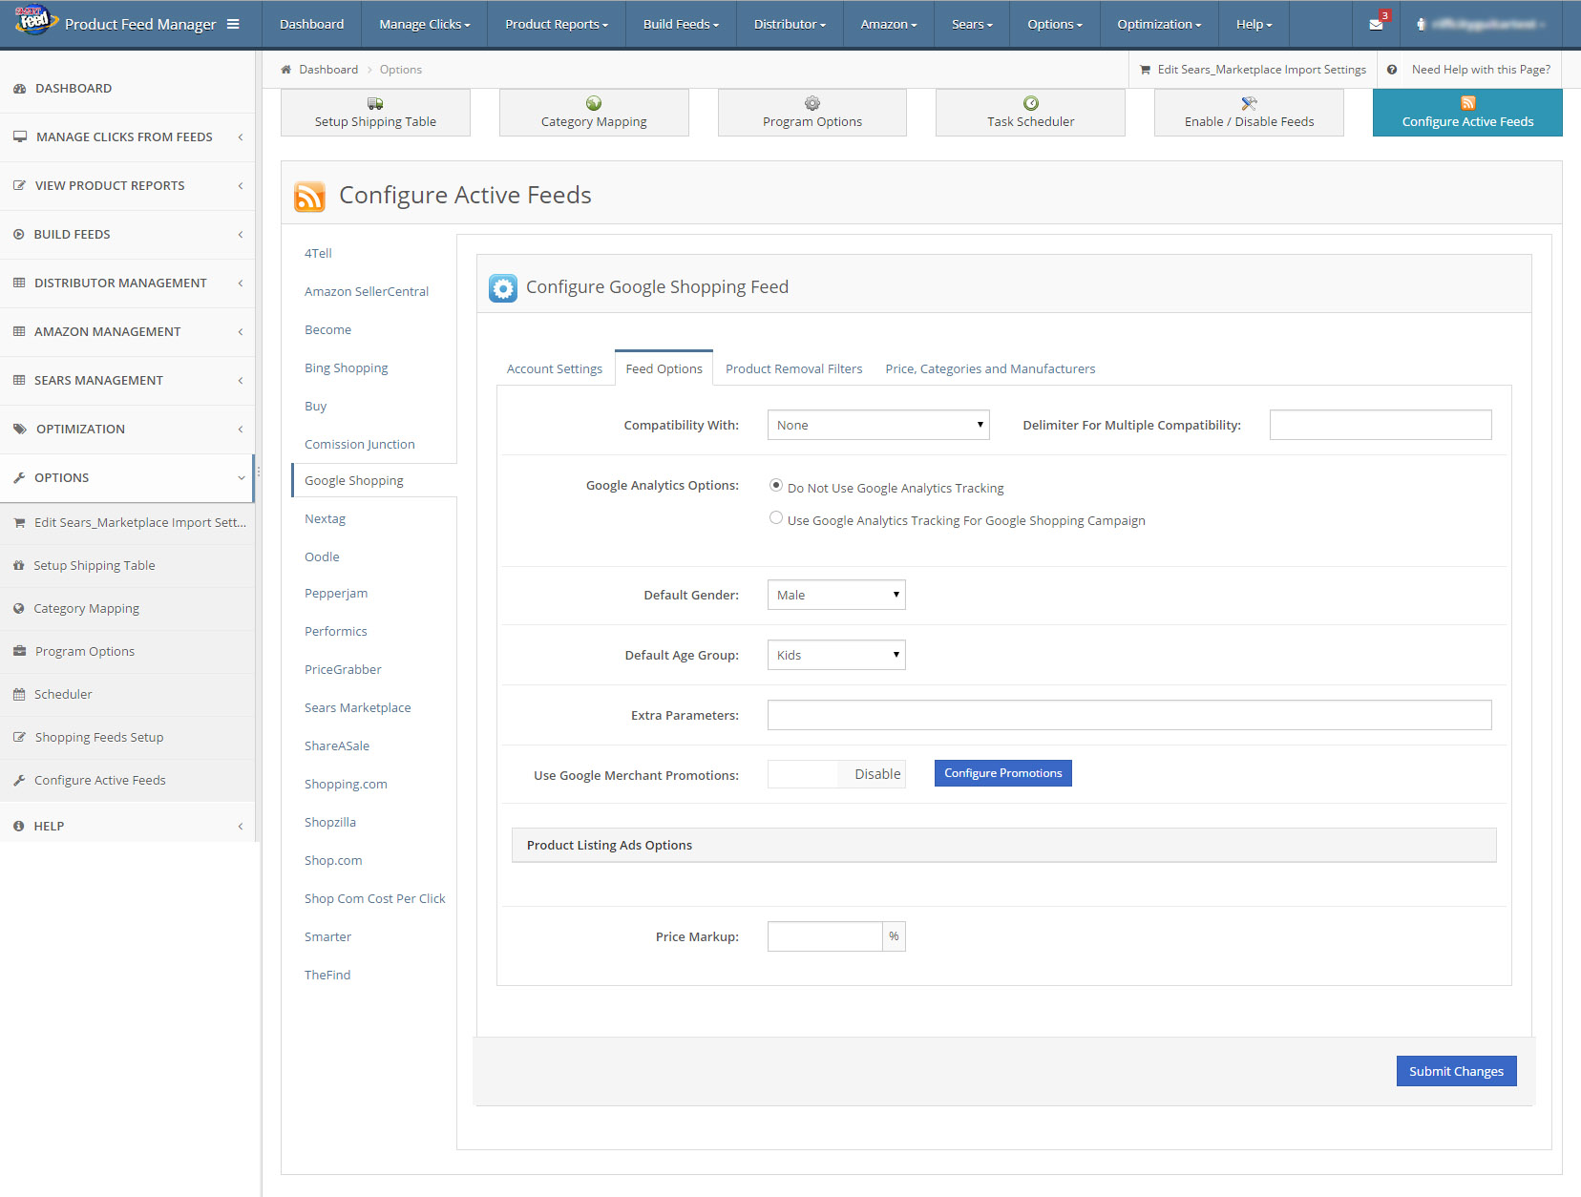Select Do Not Use Google Analytics Tracking
This screenshot has width=1581, height=1197.
[776, 486]
